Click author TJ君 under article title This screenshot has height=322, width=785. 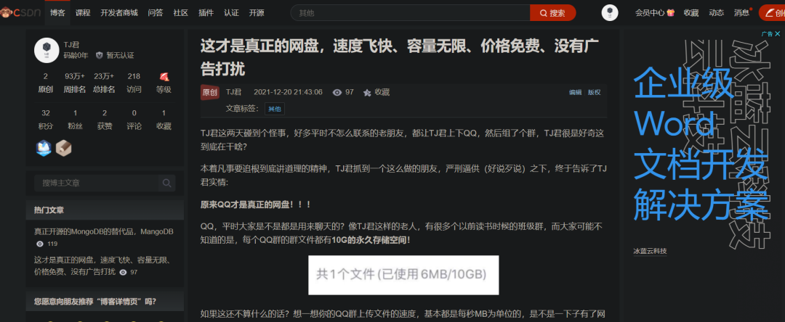(234, 92)
